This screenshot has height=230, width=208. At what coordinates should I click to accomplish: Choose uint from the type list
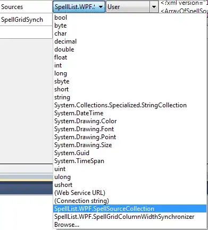(130, 169)
